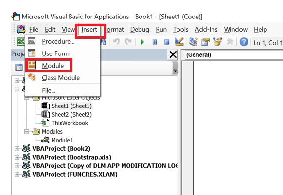283x195 pixels.
Task: Click the View Microsoft Excel icon
Action: click(21, 42)
